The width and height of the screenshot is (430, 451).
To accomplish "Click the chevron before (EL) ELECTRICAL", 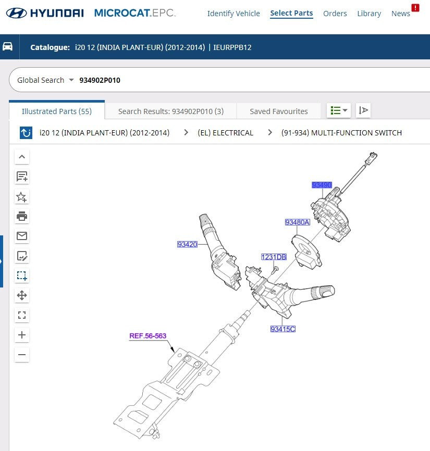I will coord(186,132).
